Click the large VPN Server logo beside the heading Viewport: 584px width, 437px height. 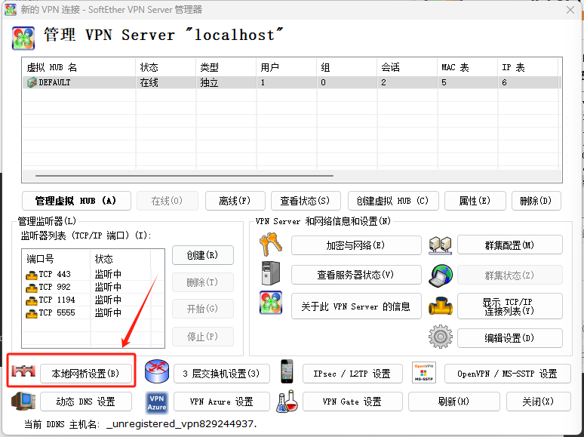[23, 38]
